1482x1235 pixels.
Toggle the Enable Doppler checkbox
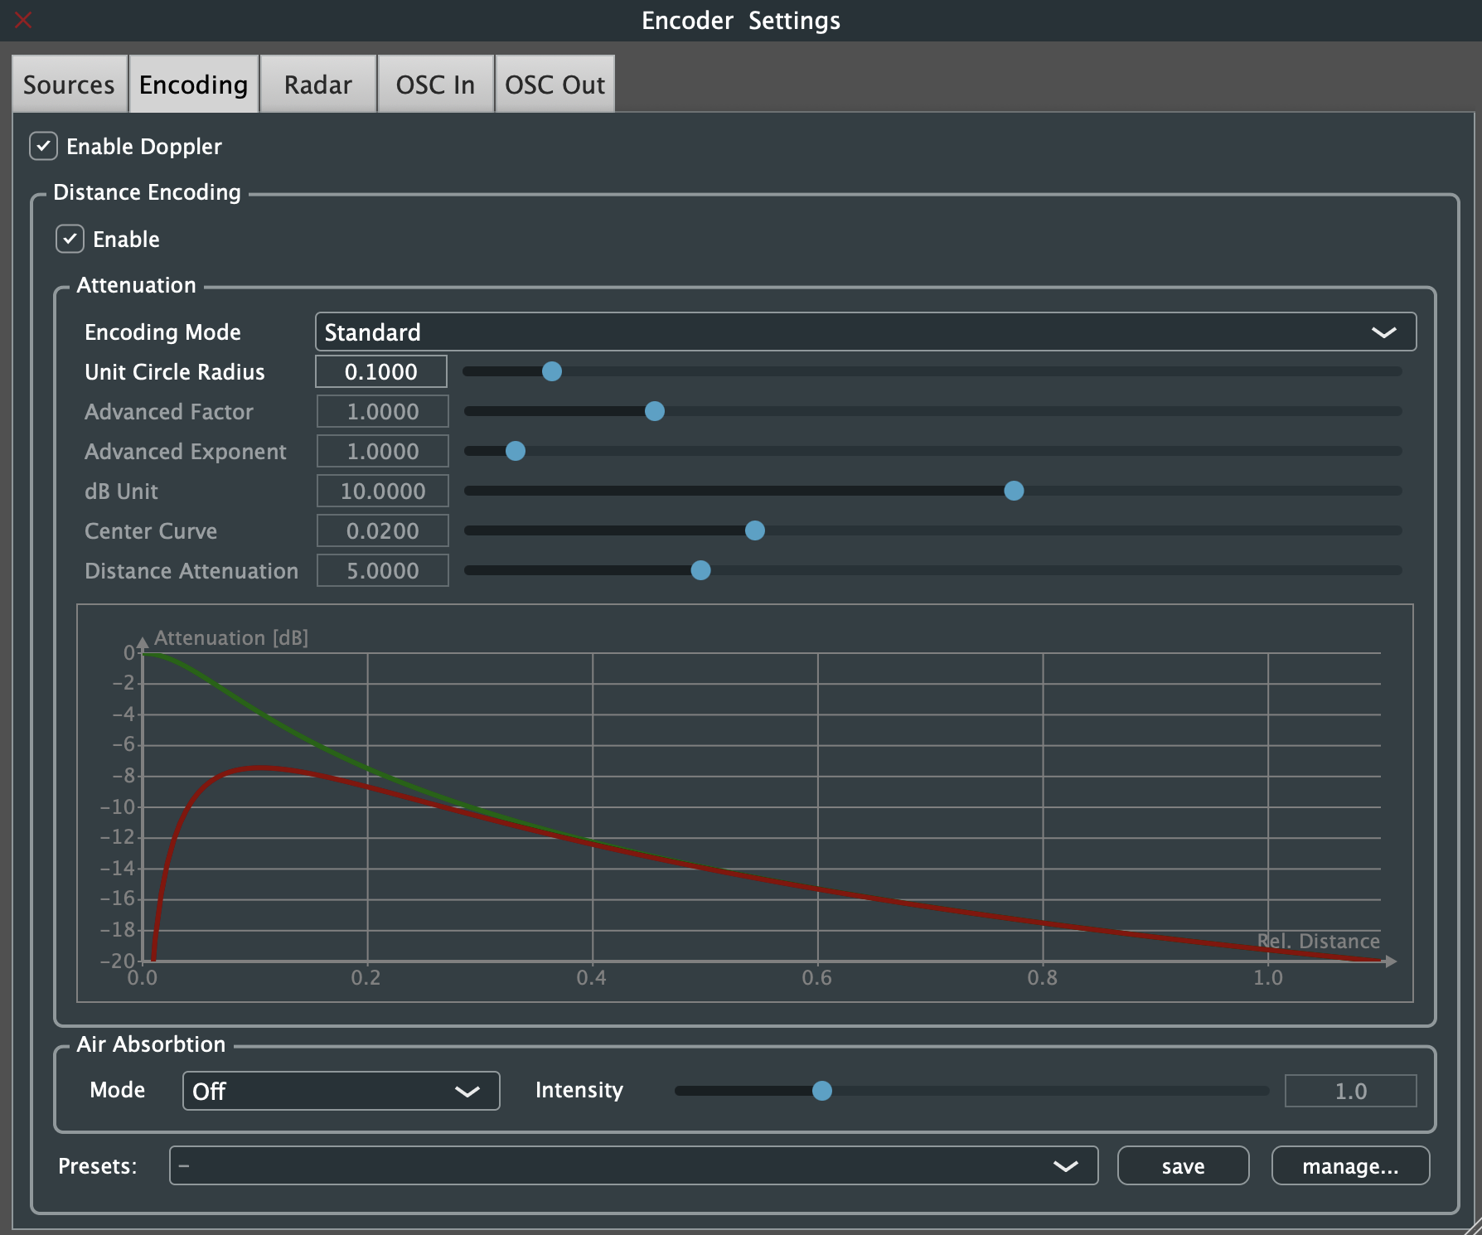coord(43,147)
